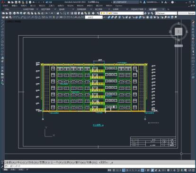Click the search box in title bar
Image resolution: width=196 pixels, height=173 pixels.
point(126,2)
